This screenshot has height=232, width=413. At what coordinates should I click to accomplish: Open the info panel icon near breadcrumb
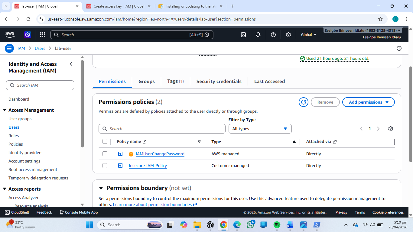[399, 48]
